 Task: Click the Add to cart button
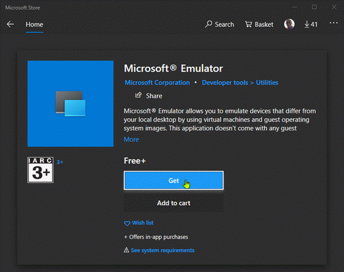click(x=174, y=203)
